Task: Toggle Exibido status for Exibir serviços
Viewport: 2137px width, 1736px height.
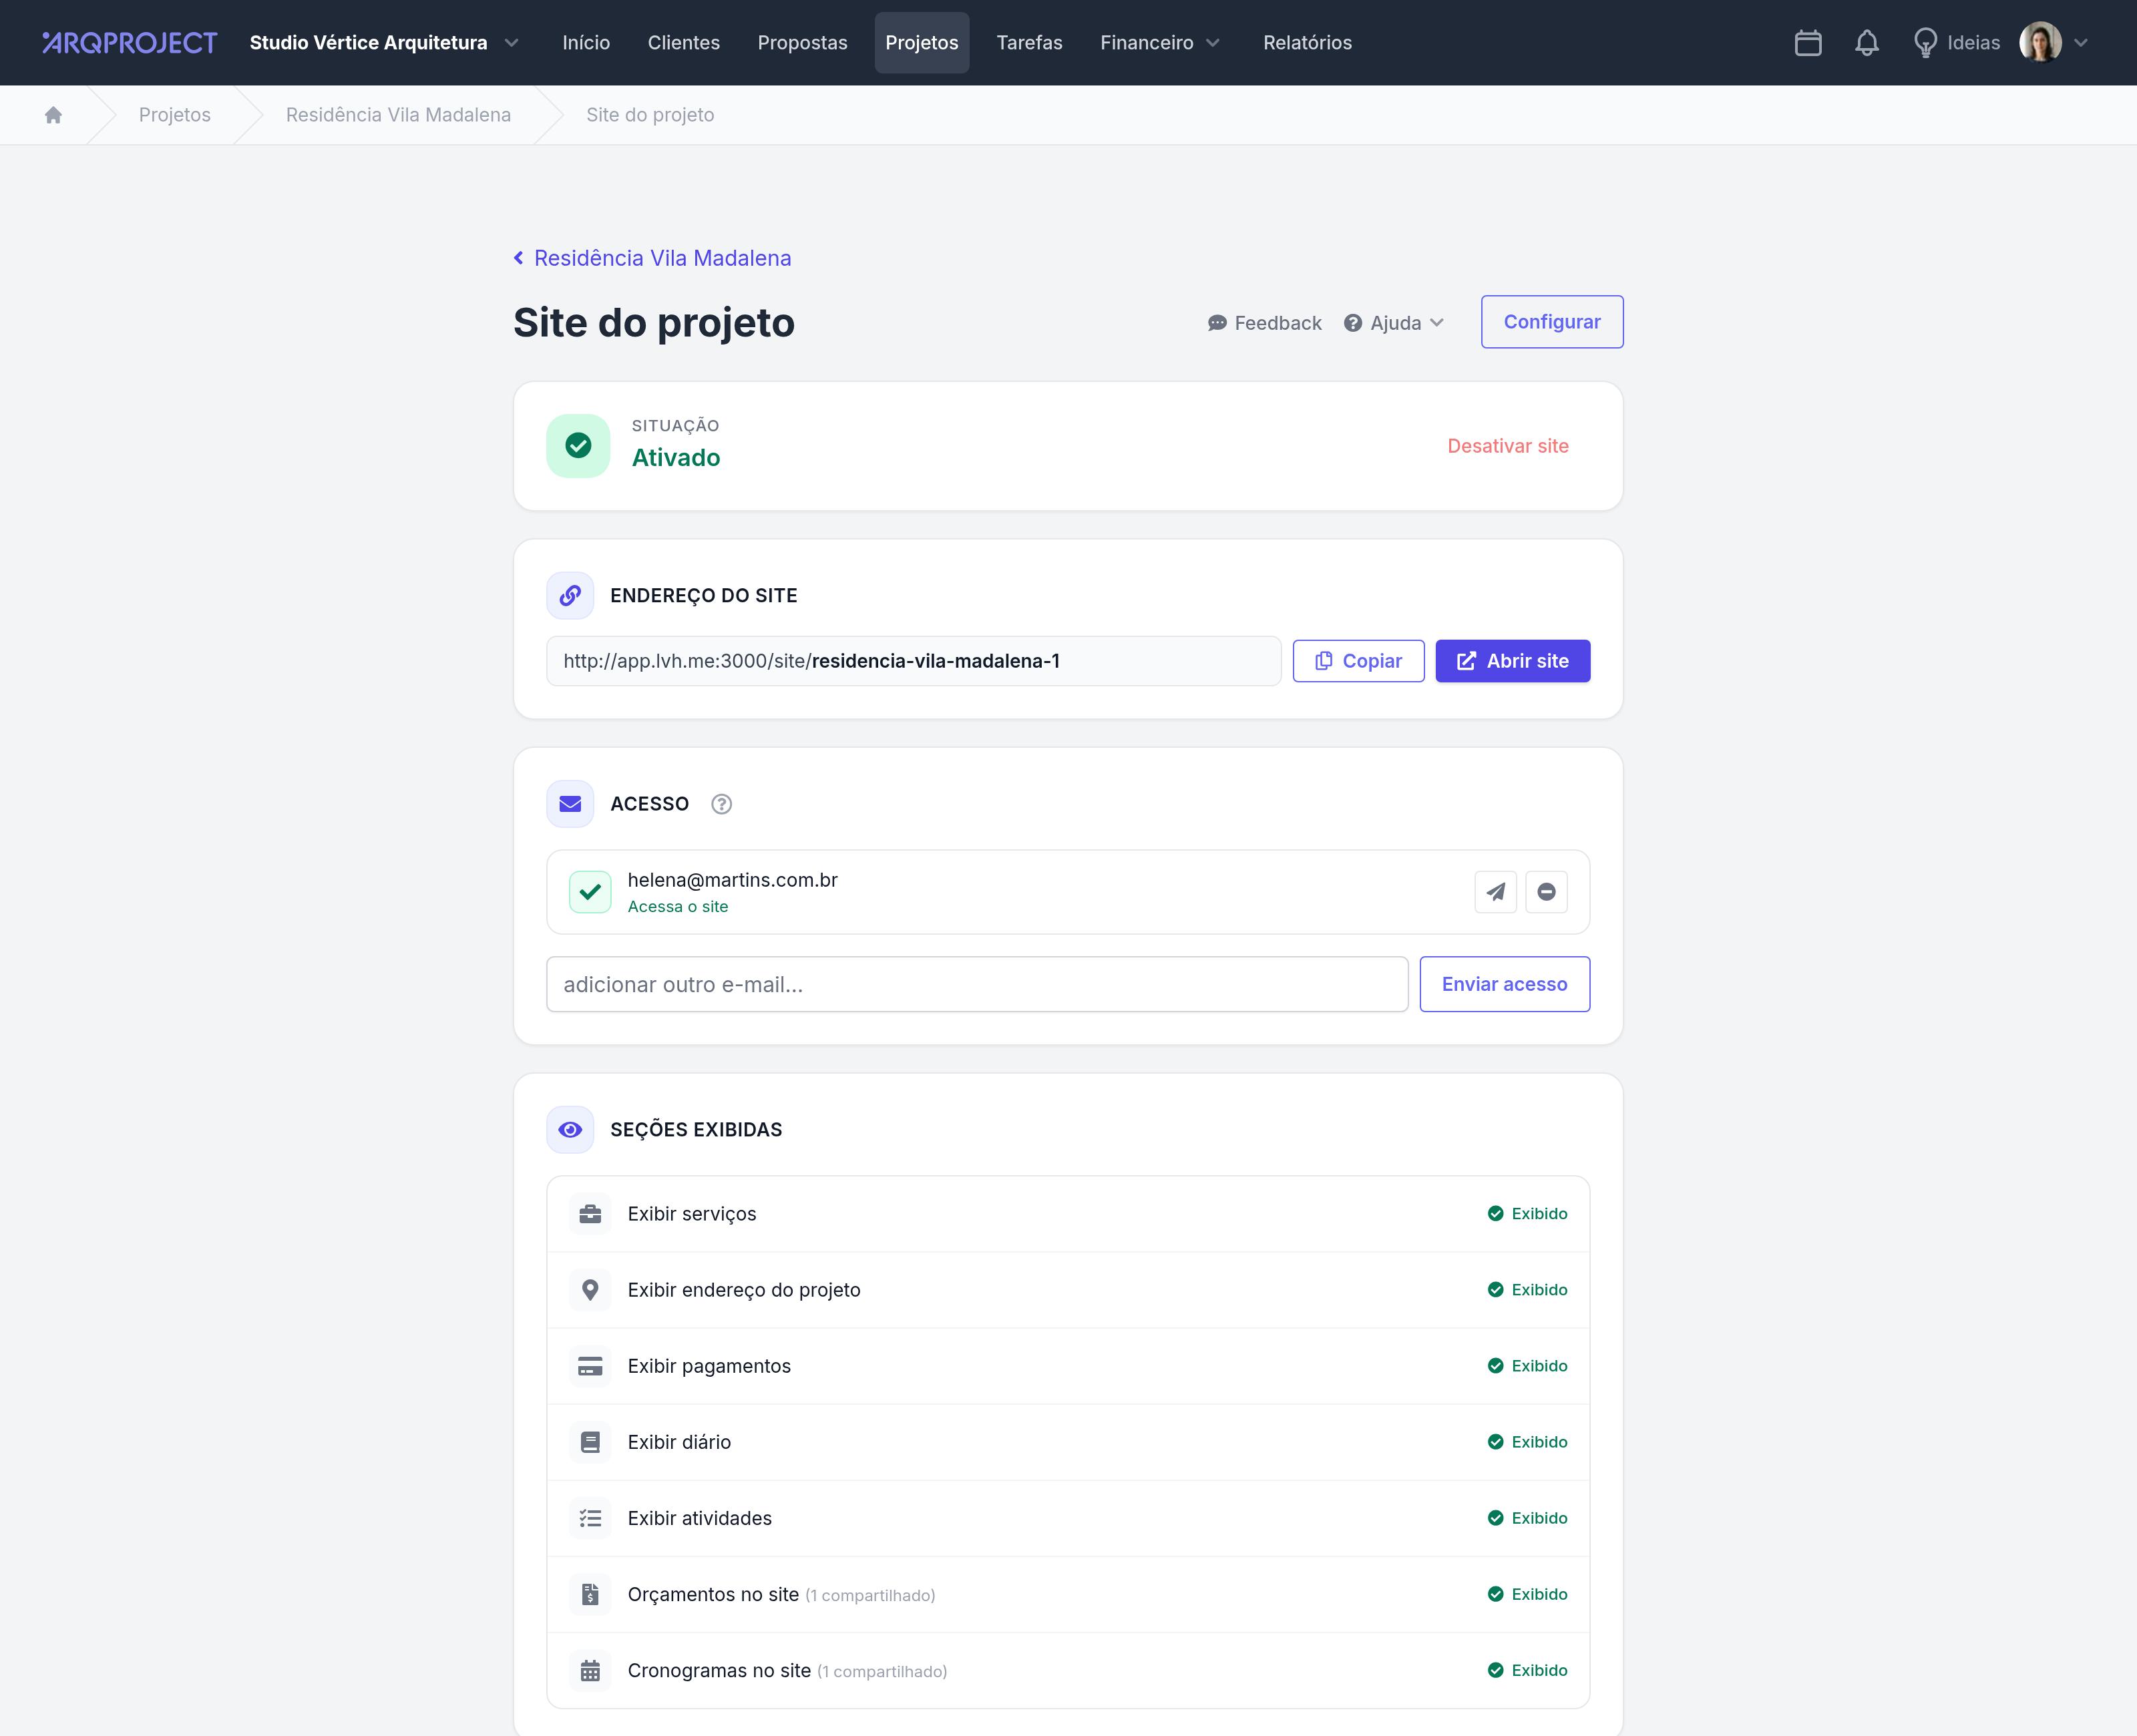Action: pos(1527,1214)
